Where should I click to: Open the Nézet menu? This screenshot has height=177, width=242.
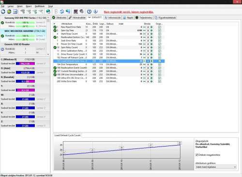point(20,6)
